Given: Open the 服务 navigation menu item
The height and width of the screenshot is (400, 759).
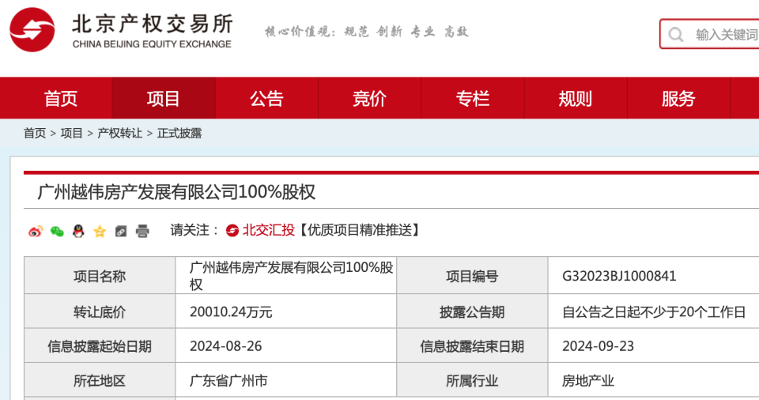Looking at the screenshot, I should point(678,98).
